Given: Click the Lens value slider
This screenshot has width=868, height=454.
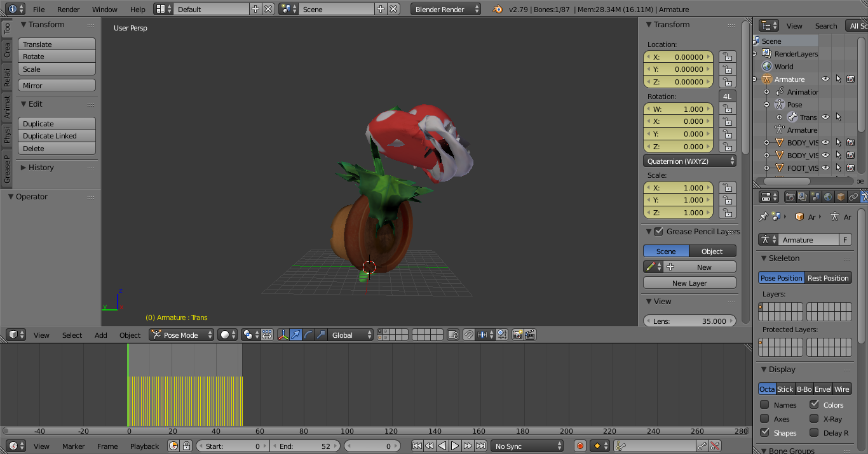Looking at the screenshot, I should (x=689, y=321).
